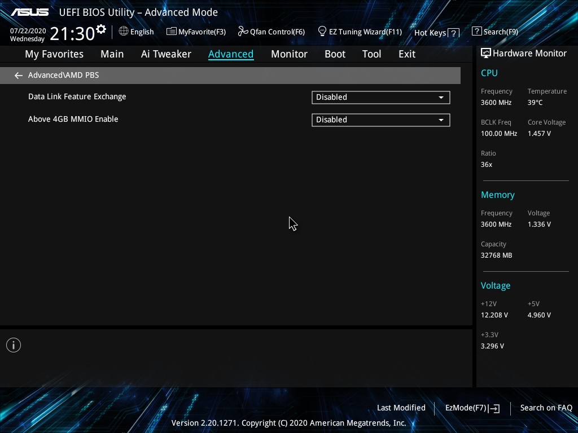
Task: Open the Exit menu tab
Action: pyautogui.click(x=406, y=54)
